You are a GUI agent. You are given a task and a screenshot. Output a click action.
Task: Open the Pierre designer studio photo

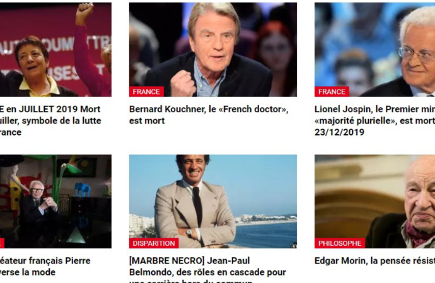pos(55,202)
